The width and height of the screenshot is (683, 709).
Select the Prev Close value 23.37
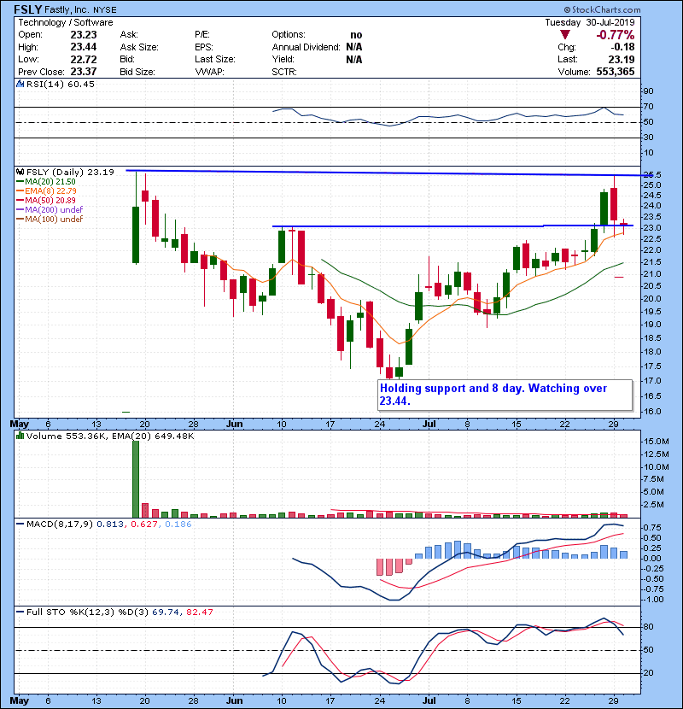click(x=84, y=72)
